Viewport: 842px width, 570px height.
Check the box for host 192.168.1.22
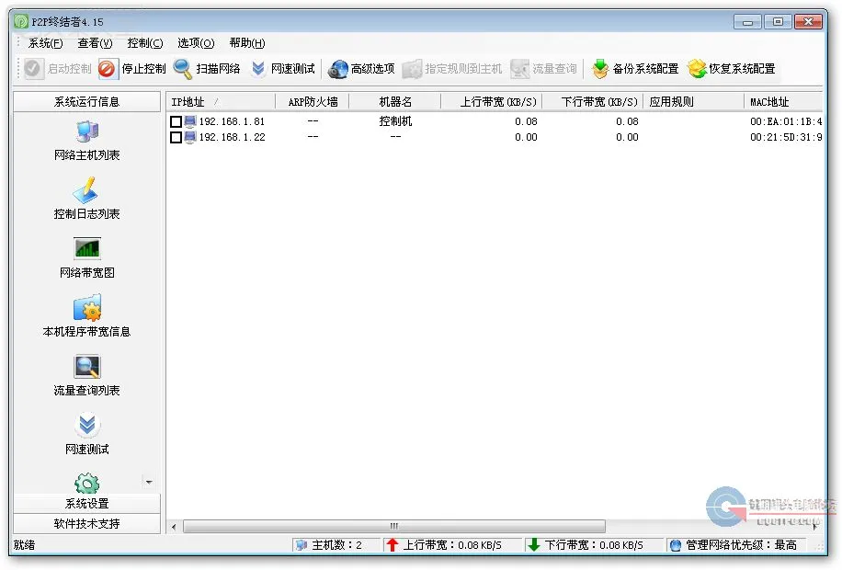(176, 137)
